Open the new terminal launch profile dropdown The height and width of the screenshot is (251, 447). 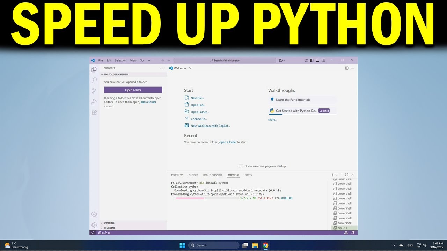click(x=336, y=175)
